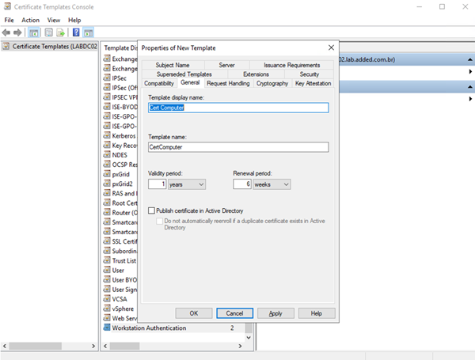
Task: Select Certificate Templates node in console tree
Action: pyautogui.click(x=47, y=47)
